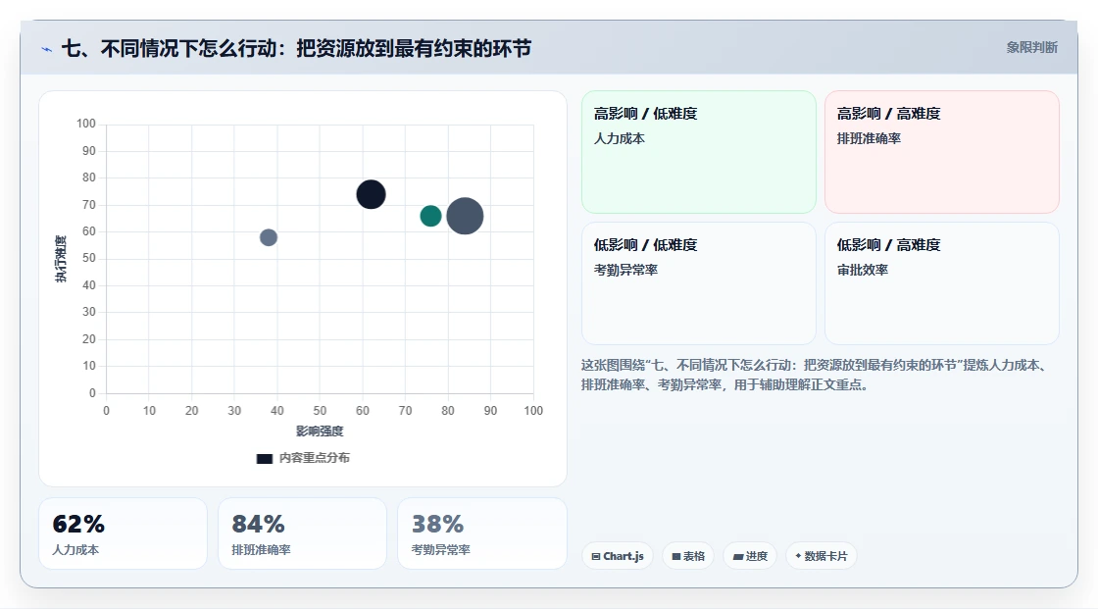This screenshot has width=1098, height=609.
Task: Click the 排班准确率 text in the pink card
Action: coord(869,138)
